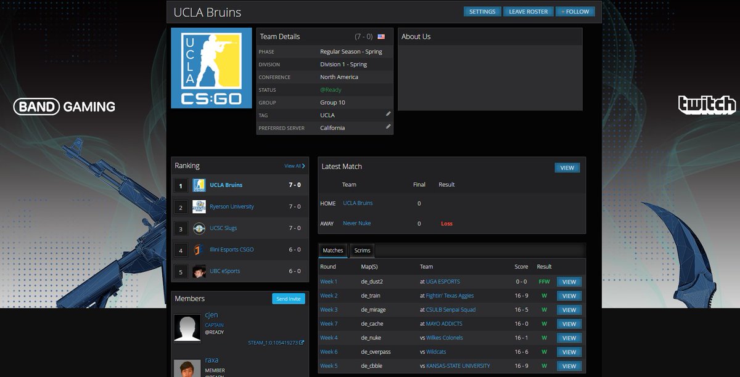Click cjen's avatar thumbnail
The height and width of the screenshot is (377, 740).
tap(187, 328)
